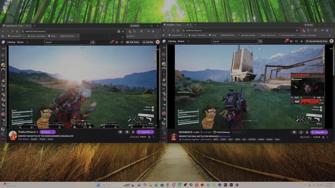Mute the TheBurntPeanut browser tab audio
This screenshot has width=335, height=188.
(x=26, y=26)
